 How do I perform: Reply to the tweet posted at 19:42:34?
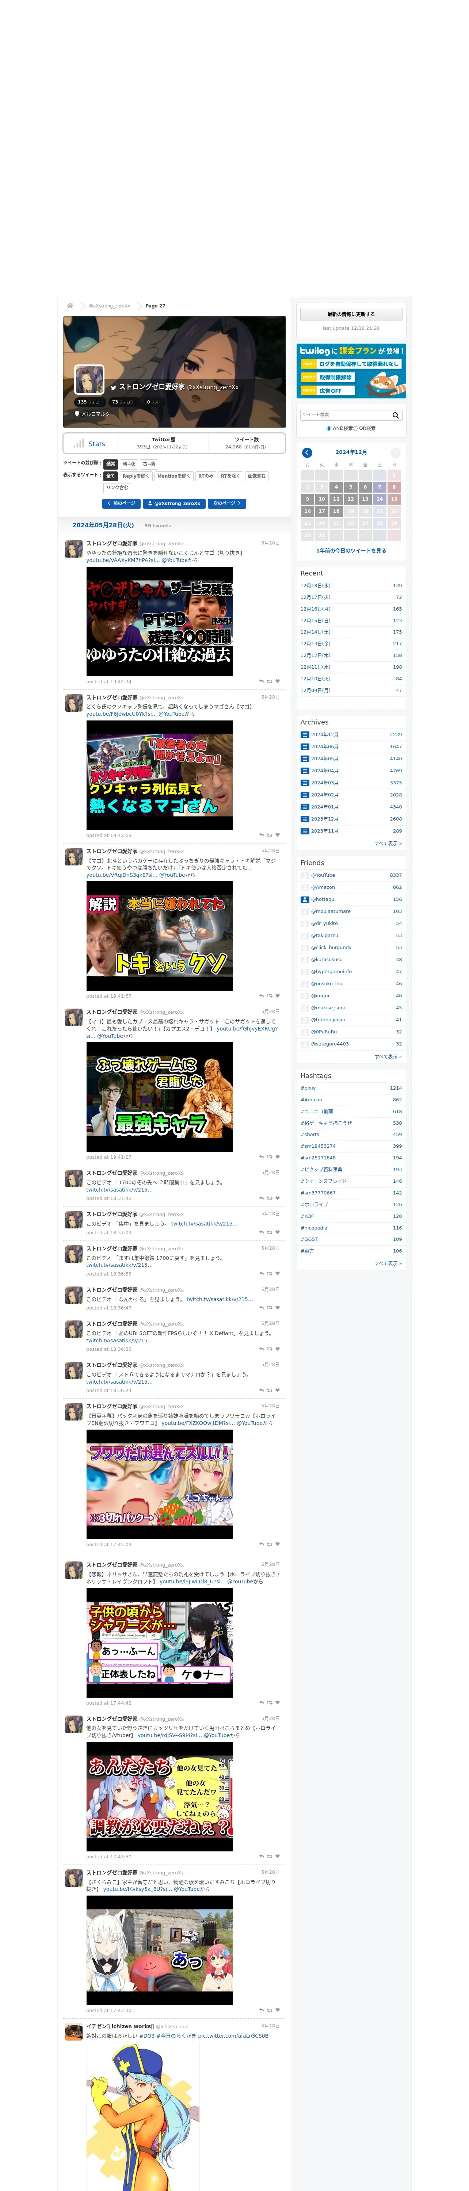coord(261,681)
